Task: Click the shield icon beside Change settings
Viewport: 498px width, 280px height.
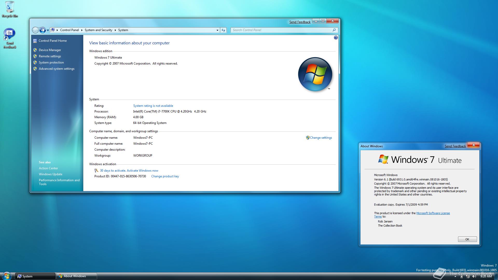Action: 308,138
